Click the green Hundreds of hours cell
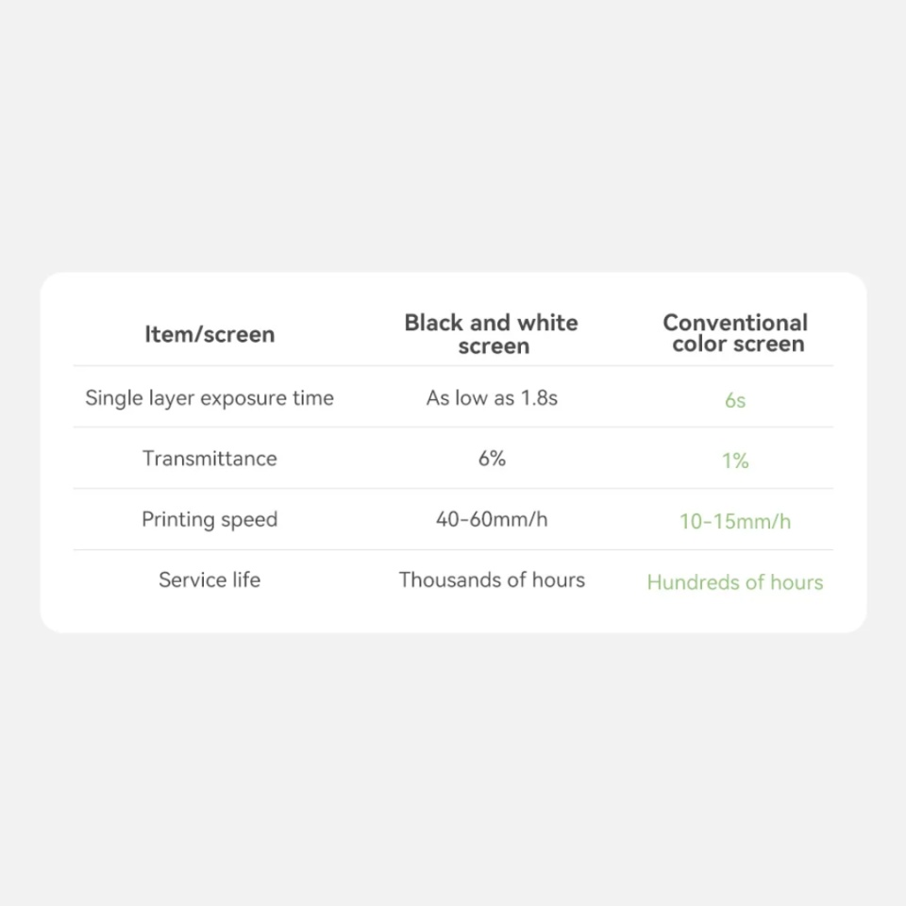Image resolution: width=906 pixels, height=906 pixels. tap(735, 582)
